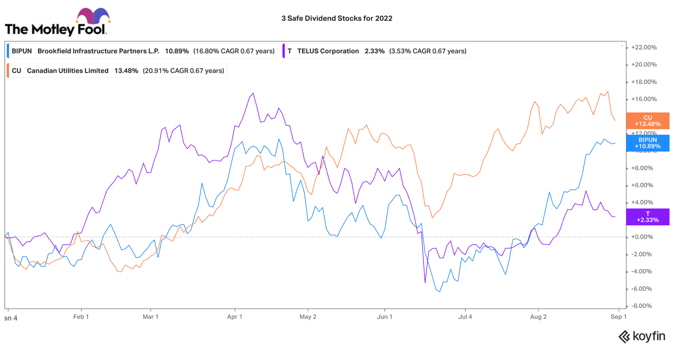Click the blue BIPUN legend color bar

8,51
